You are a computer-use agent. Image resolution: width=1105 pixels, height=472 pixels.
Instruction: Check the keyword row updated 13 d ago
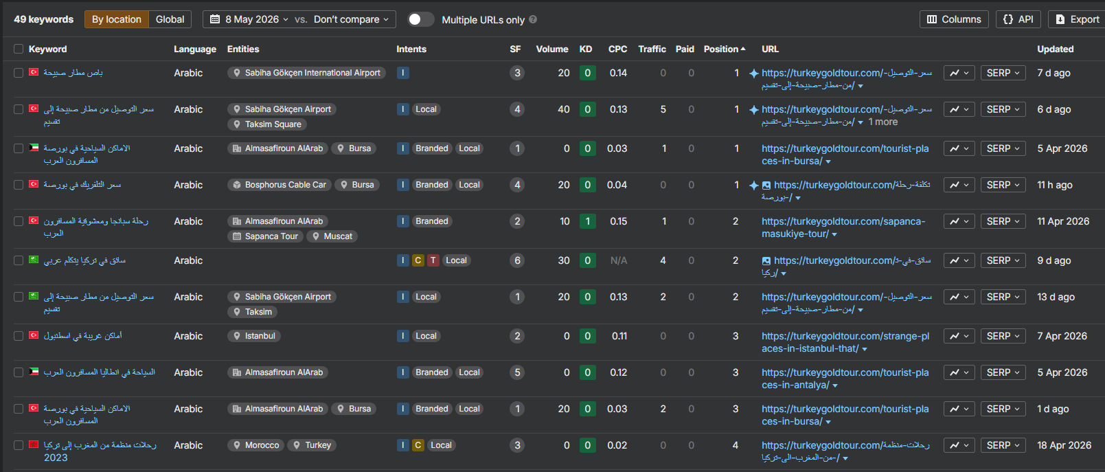coord(19,297)
